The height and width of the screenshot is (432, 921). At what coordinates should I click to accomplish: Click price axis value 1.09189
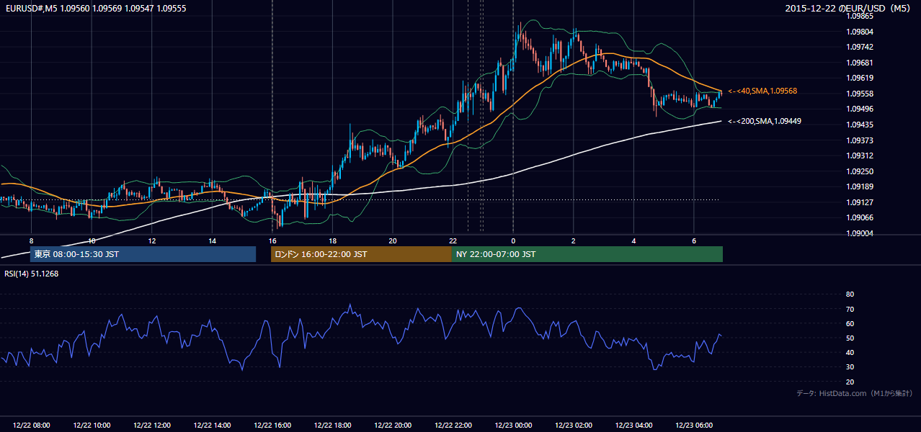860,186
